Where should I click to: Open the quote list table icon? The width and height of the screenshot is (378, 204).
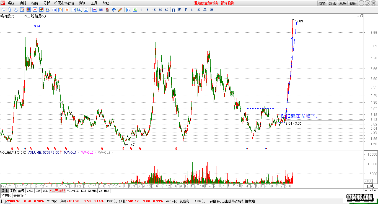(x=29, y=10)
